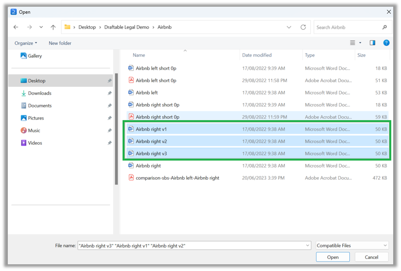The height and width of the screenshot is (271, 401).
Task: Unpin Desktop using its pin icon
Action: click(x=109, y=81)
